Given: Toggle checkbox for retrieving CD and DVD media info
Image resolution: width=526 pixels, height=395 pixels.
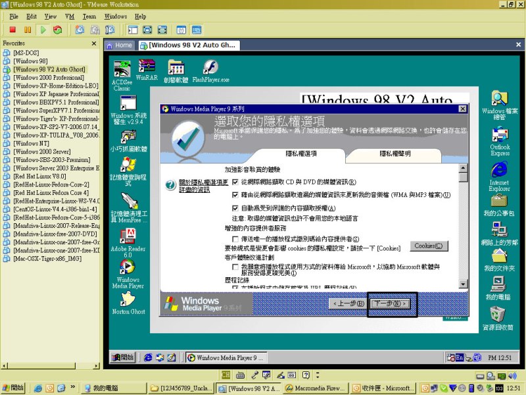Looking at the screenshot, I should [235, 182].
